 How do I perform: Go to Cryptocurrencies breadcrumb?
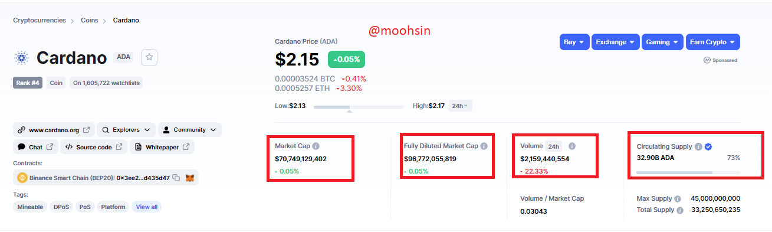(40, 20)
